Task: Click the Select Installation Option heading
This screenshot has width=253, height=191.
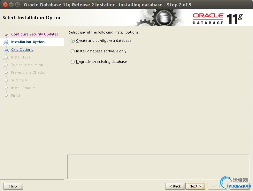Action: [x=32, y=18]
